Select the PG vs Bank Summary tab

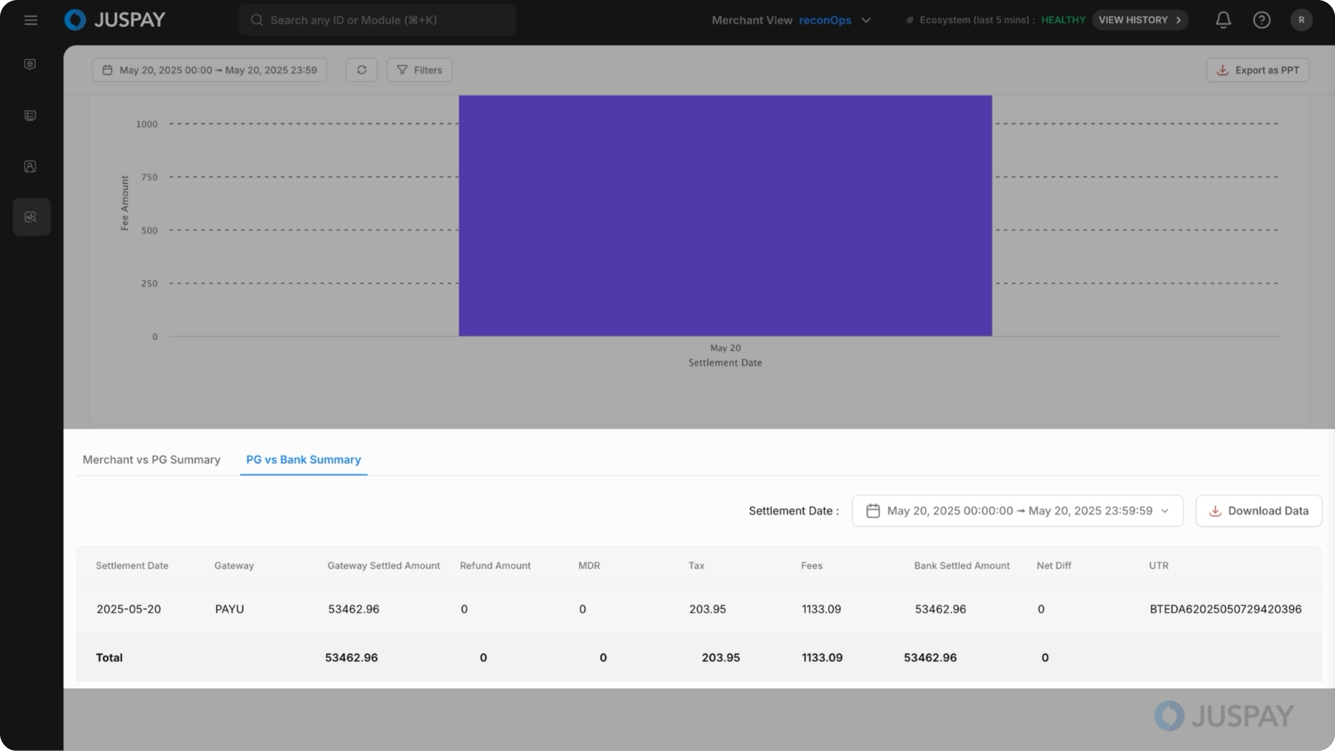(303, 460)
